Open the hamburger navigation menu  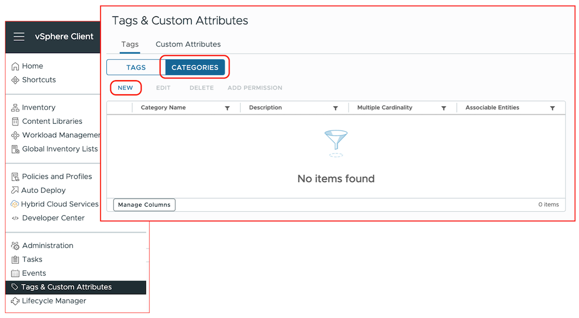point(19,37)
